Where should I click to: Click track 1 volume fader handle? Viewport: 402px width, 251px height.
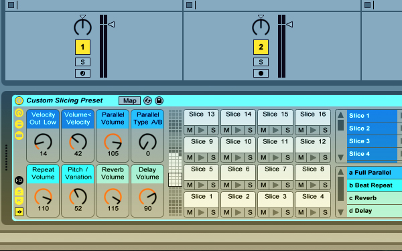tap(111, 24)
